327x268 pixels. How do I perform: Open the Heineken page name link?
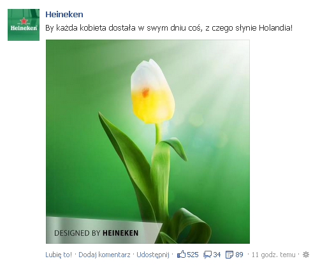click(x=64, y=15)
